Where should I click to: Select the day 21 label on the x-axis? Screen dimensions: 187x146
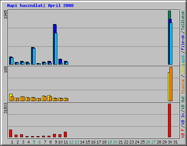tap(121, 142)
